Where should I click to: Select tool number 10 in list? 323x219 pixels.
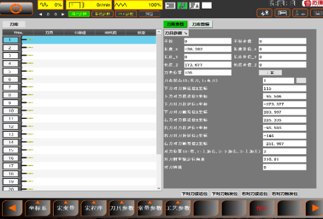tap(80, 111)
